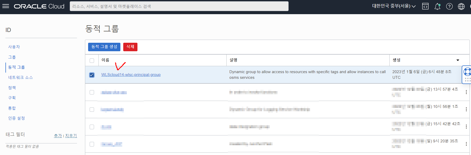Screen dimensions: 471x155
Task: Open actions menu for row created 10시 56분
Action: click(x=466, y=109)
